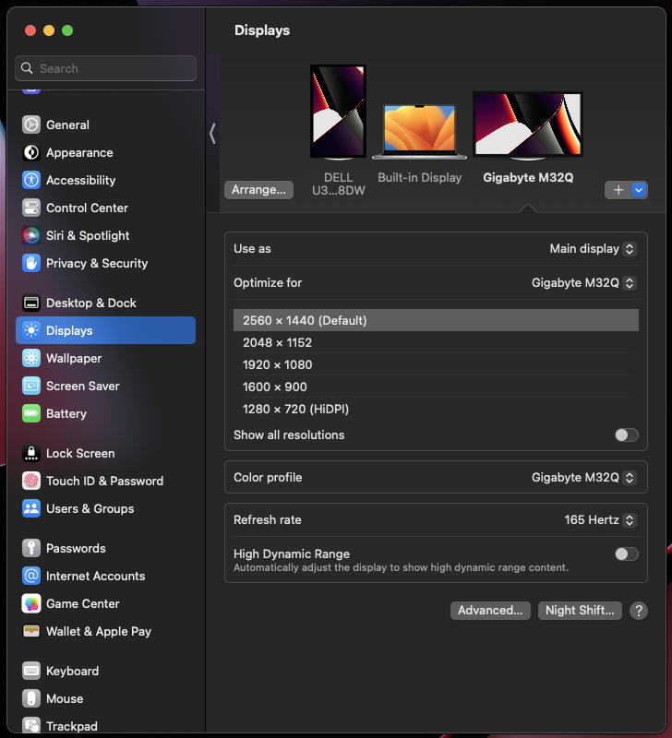Open Trackpad settings icon
The width and height of the screenshot is (672, 738).
point(31,725)
